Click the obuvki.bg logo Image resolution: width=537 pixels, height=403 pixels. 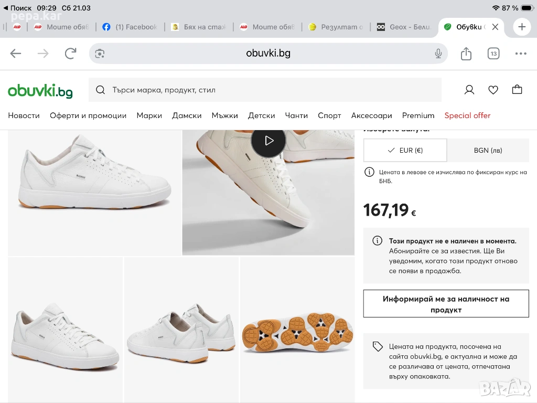tap(40, 90)
